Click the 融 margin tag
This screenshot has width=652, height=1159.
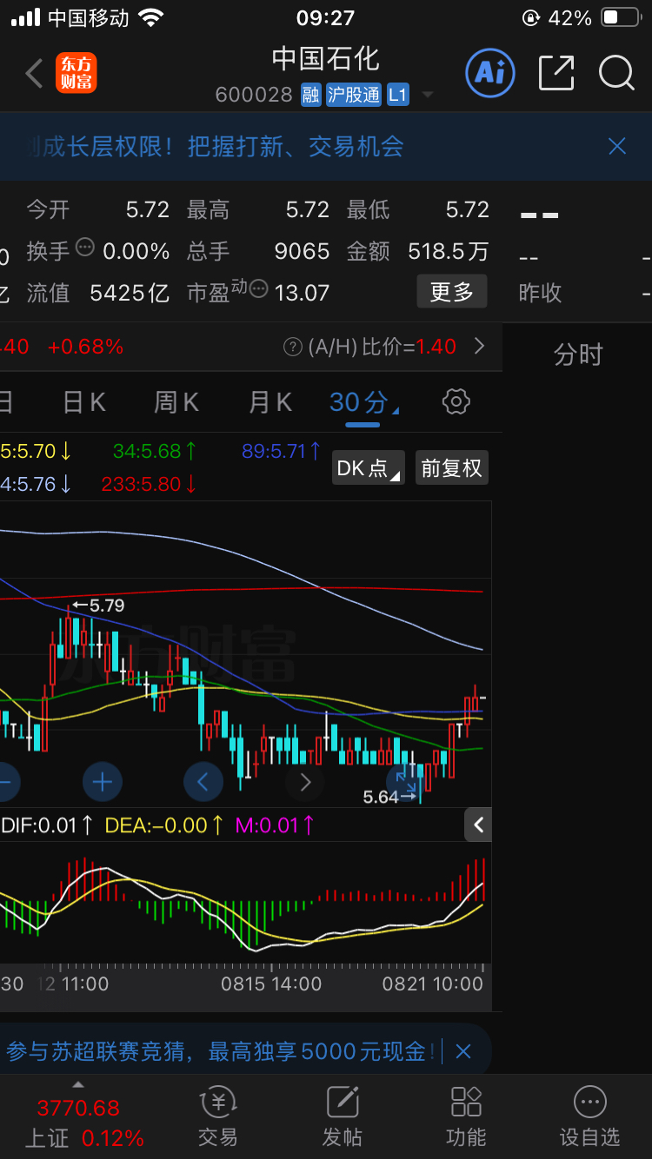311,95
